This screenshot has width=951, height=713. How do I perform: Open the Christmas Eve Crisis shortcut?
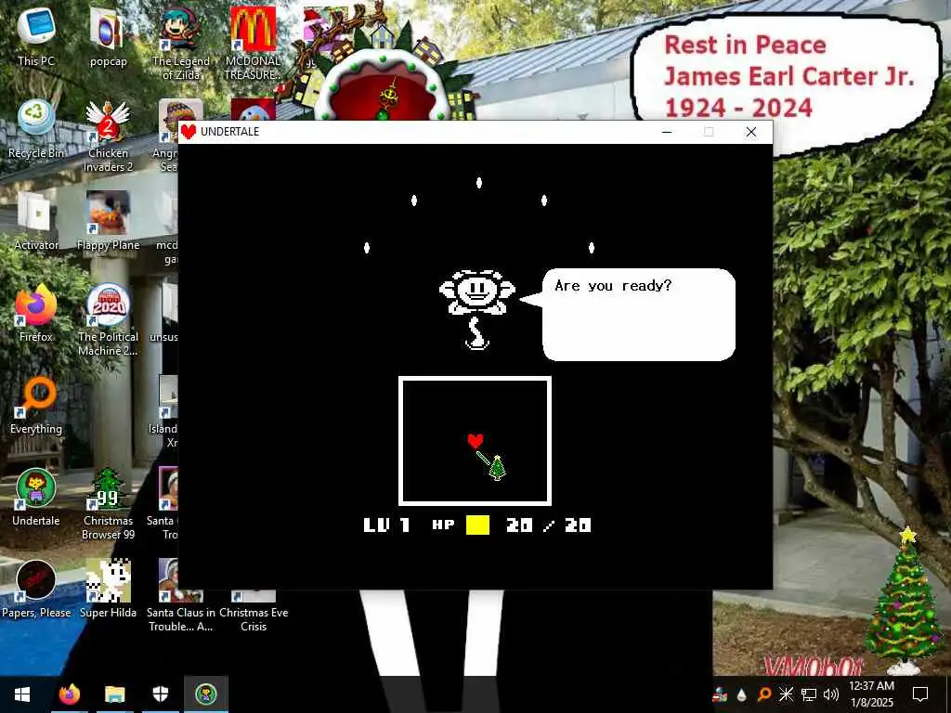point(254,611)
